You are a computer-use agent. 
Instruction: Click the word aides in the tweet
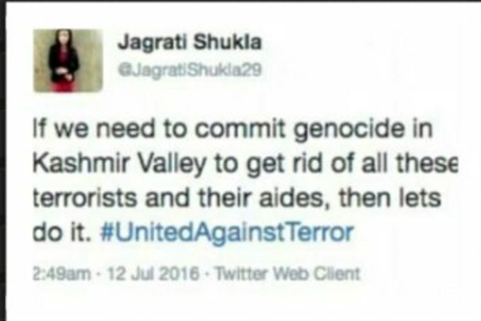(295, 198)
